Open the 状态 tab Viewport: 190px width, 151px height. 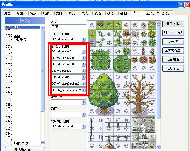click(112, 13)
